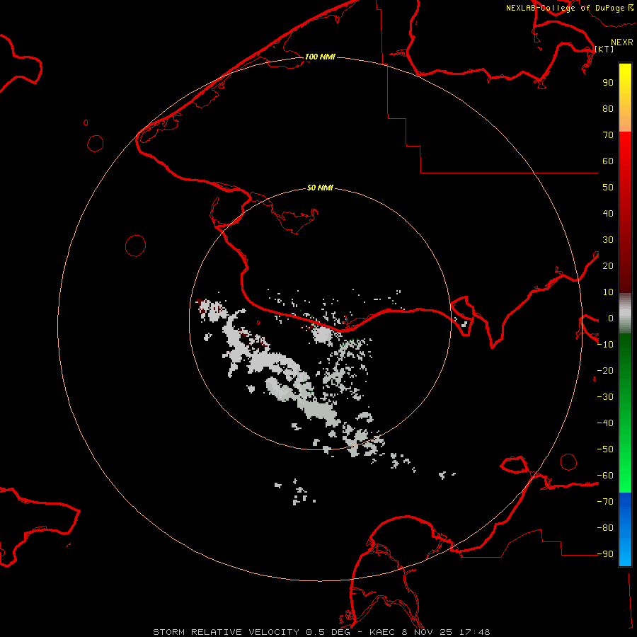Click the blue bottom segment of color bar
The height and width of the screenshot is (637, 637).
click(625, 529)
